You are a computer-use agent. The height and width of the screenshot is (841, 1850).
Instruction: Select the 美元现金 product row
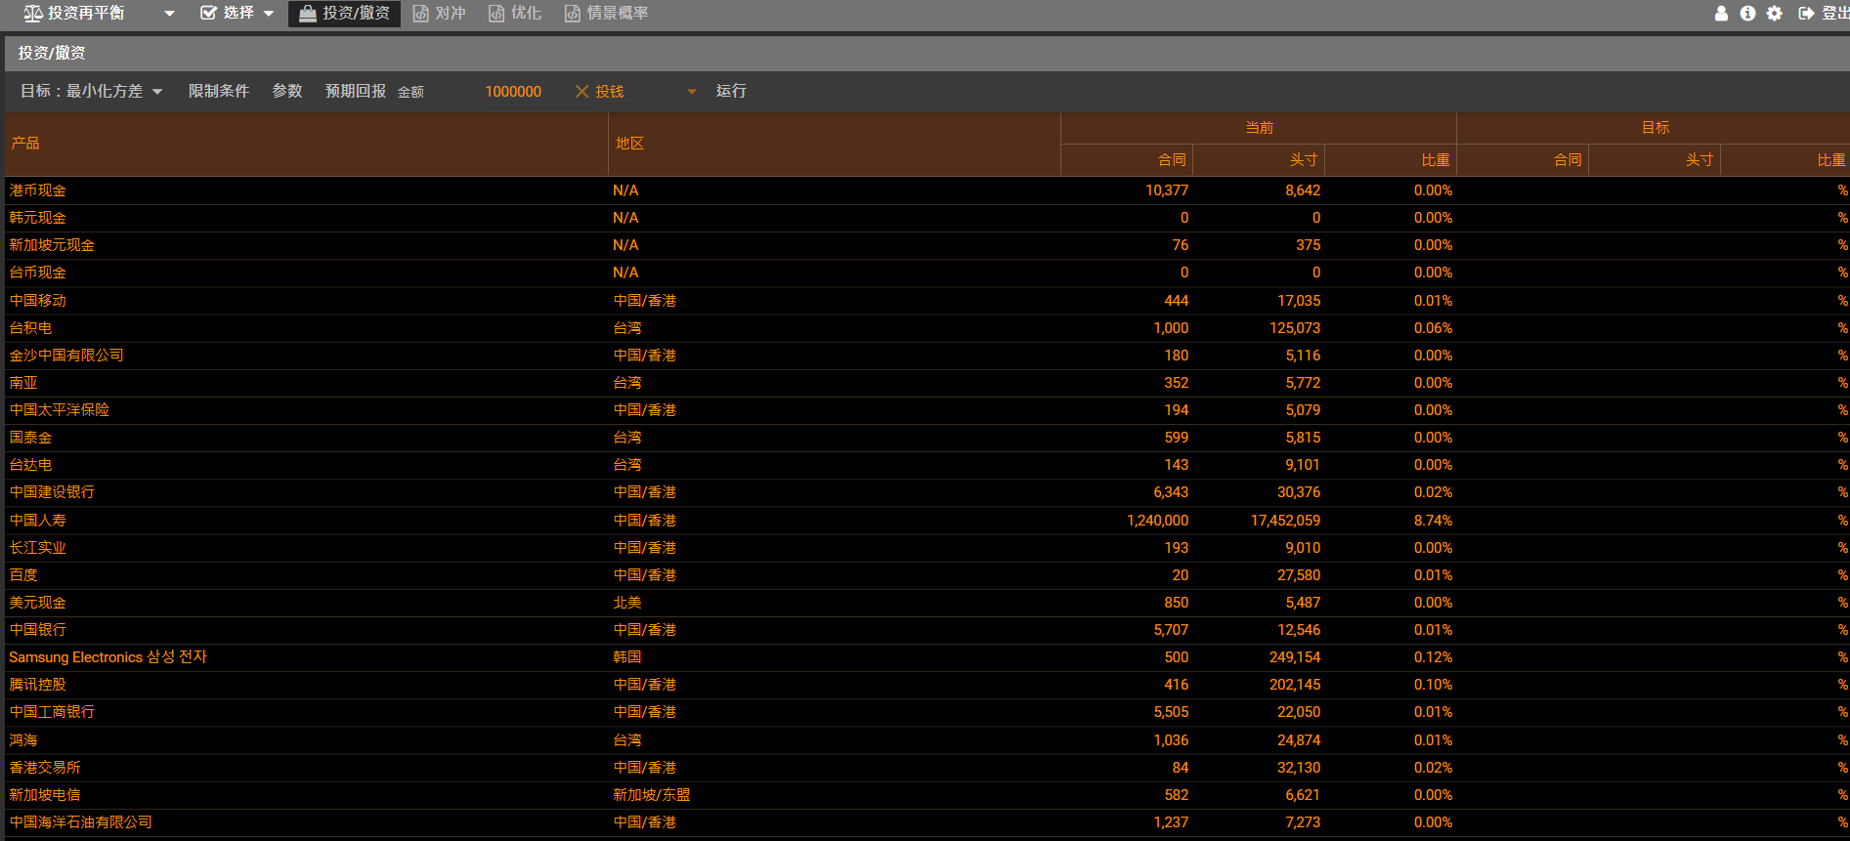pyautogui.click(x=927, y=603)
